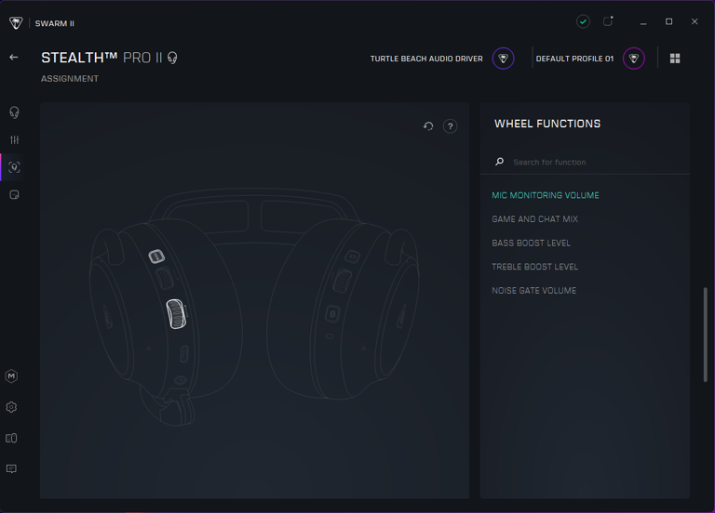715x513 pixels.
Task: Select the assignment sidebar icon
Action: tap(14, 167)
